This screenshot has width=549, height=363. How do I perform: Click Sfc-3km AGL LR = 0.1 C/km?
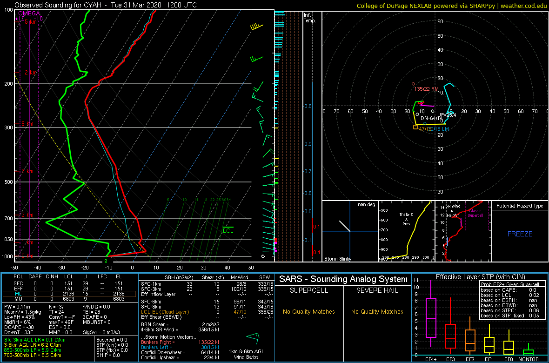click(35, 340)
